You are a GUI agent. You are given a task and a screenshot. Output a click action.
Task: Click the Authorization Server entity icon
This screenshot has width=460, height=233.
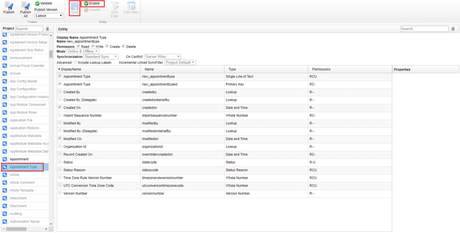pos(4,222)
